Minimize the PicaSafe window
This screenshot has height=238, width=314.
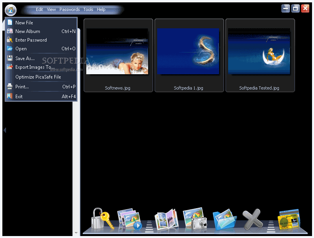pyautogui.click(x=285, y=9)
